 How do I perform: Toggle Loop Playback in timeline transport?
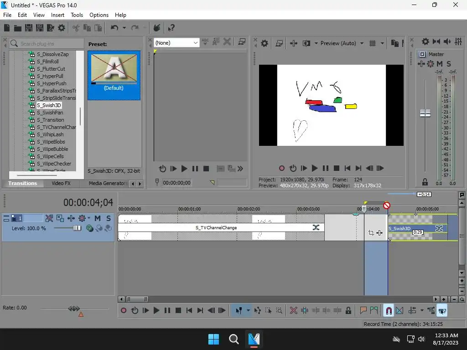pyautogui.click(x=135, y=311)
